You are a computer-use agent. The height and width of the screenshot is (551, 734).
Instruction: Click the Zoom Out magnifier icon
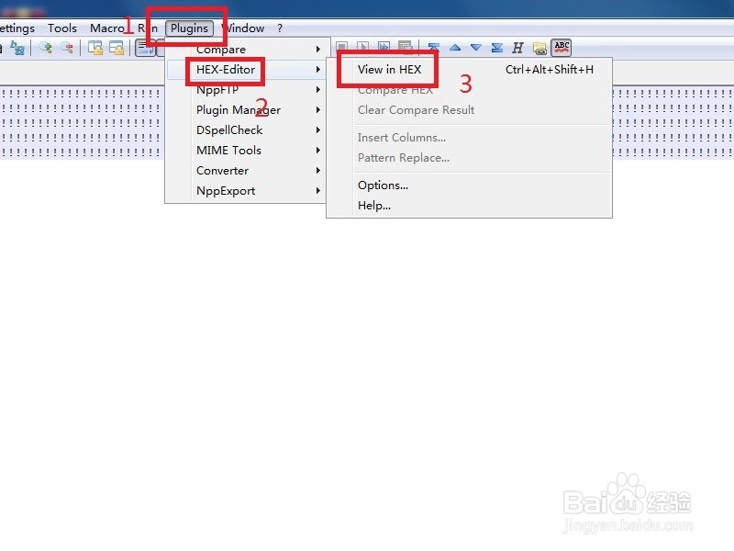coord(67,48)
